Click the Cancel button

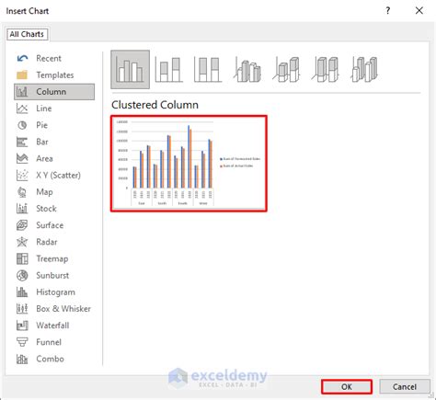click(x=405, y=387)
